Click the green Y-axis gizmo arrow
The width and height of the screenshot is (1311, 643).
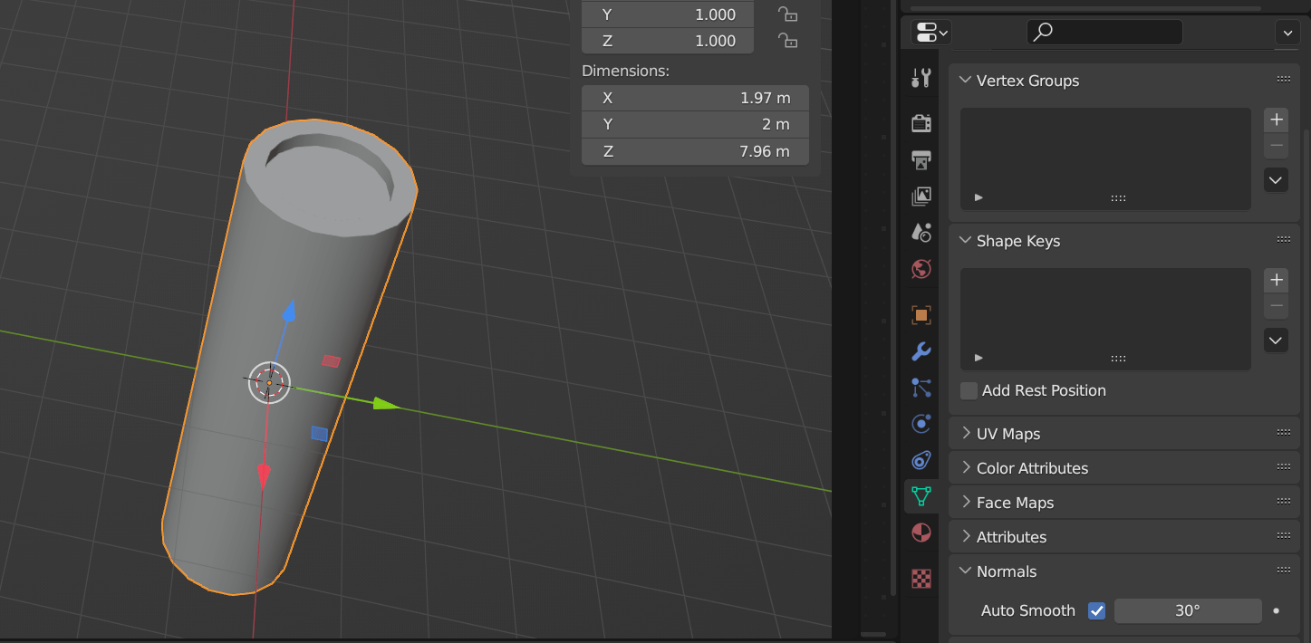pos(387,403)
